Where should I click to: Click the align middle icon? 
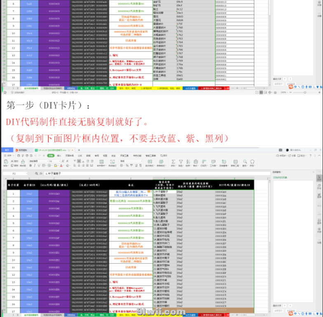click(x=79, y=161)
